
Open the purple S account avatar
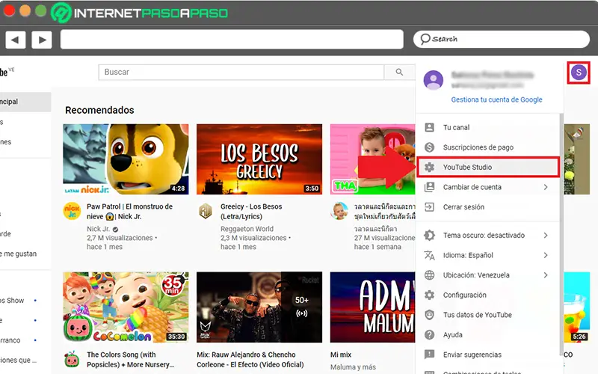(x=579, y=72)
